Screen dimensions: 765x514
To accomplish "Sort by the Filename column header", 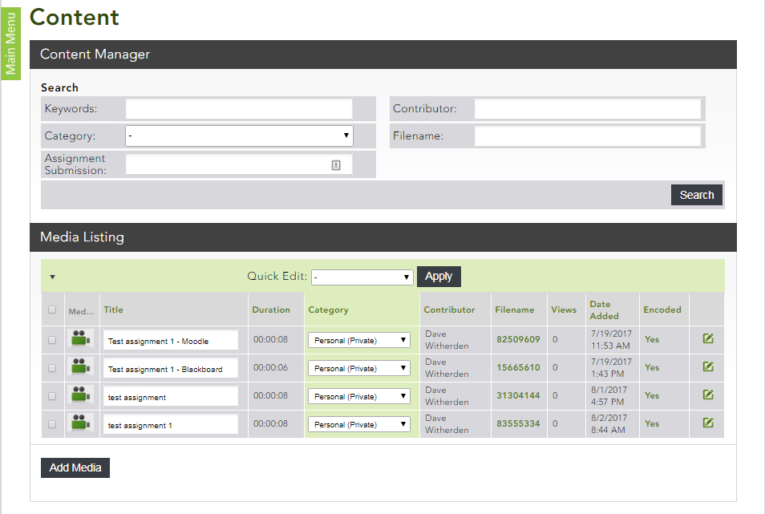I will [x=515, y=310].
